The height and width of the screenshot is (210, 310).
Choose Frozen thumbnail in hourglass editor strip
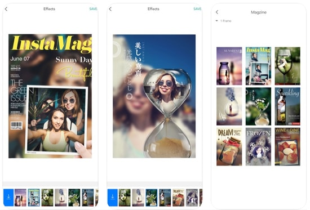[x=192, y=198]
